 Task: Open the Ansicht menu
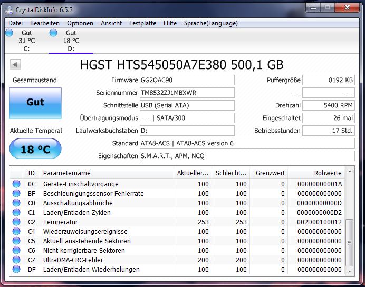point(111,23)
